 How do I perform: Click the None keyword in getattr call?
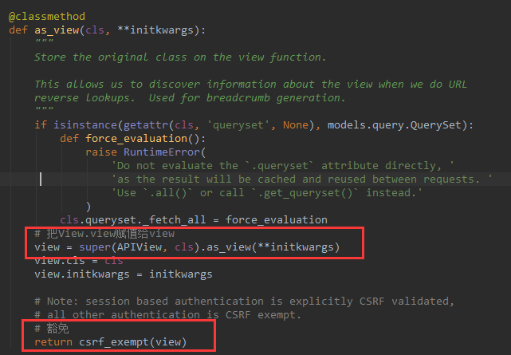(295, 125)
